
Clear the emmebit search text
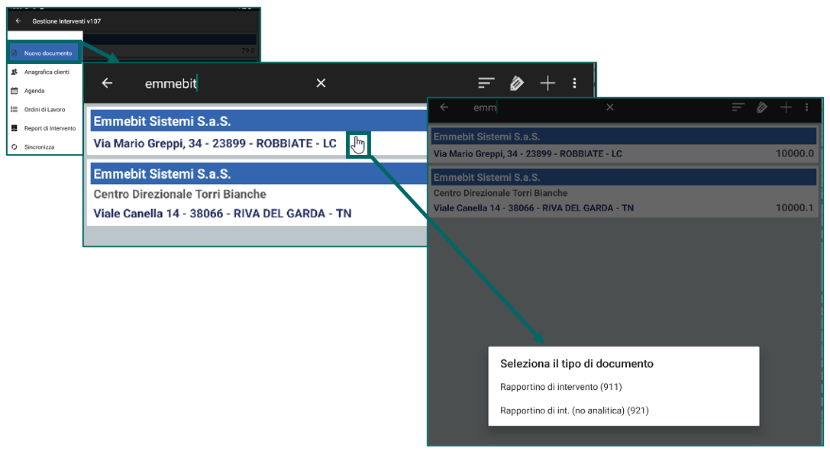point(321,83)
